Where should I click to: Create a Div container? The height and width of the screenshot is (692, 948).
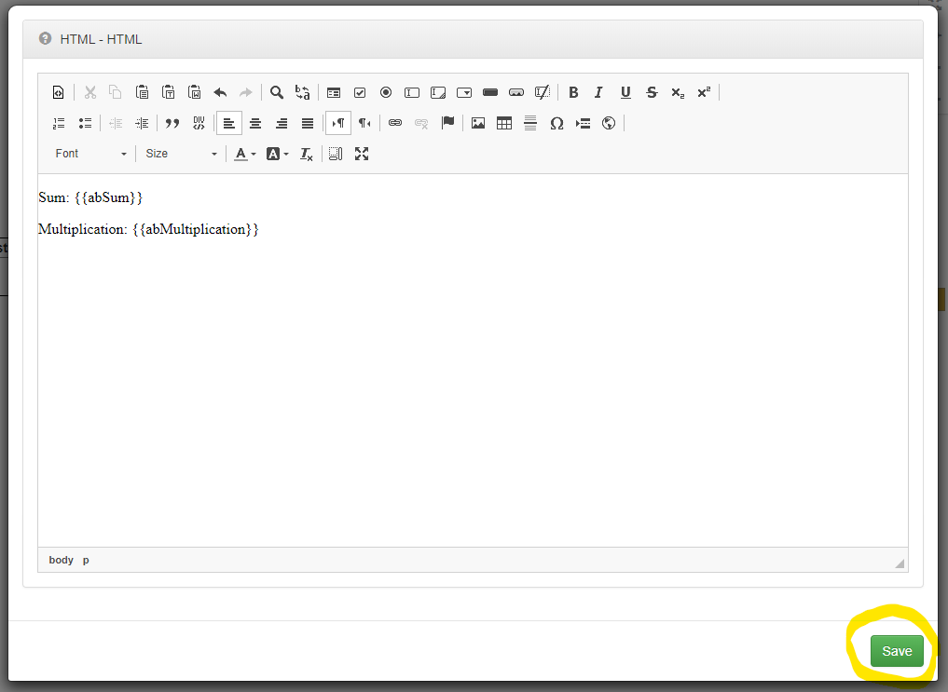pos(199,123)
